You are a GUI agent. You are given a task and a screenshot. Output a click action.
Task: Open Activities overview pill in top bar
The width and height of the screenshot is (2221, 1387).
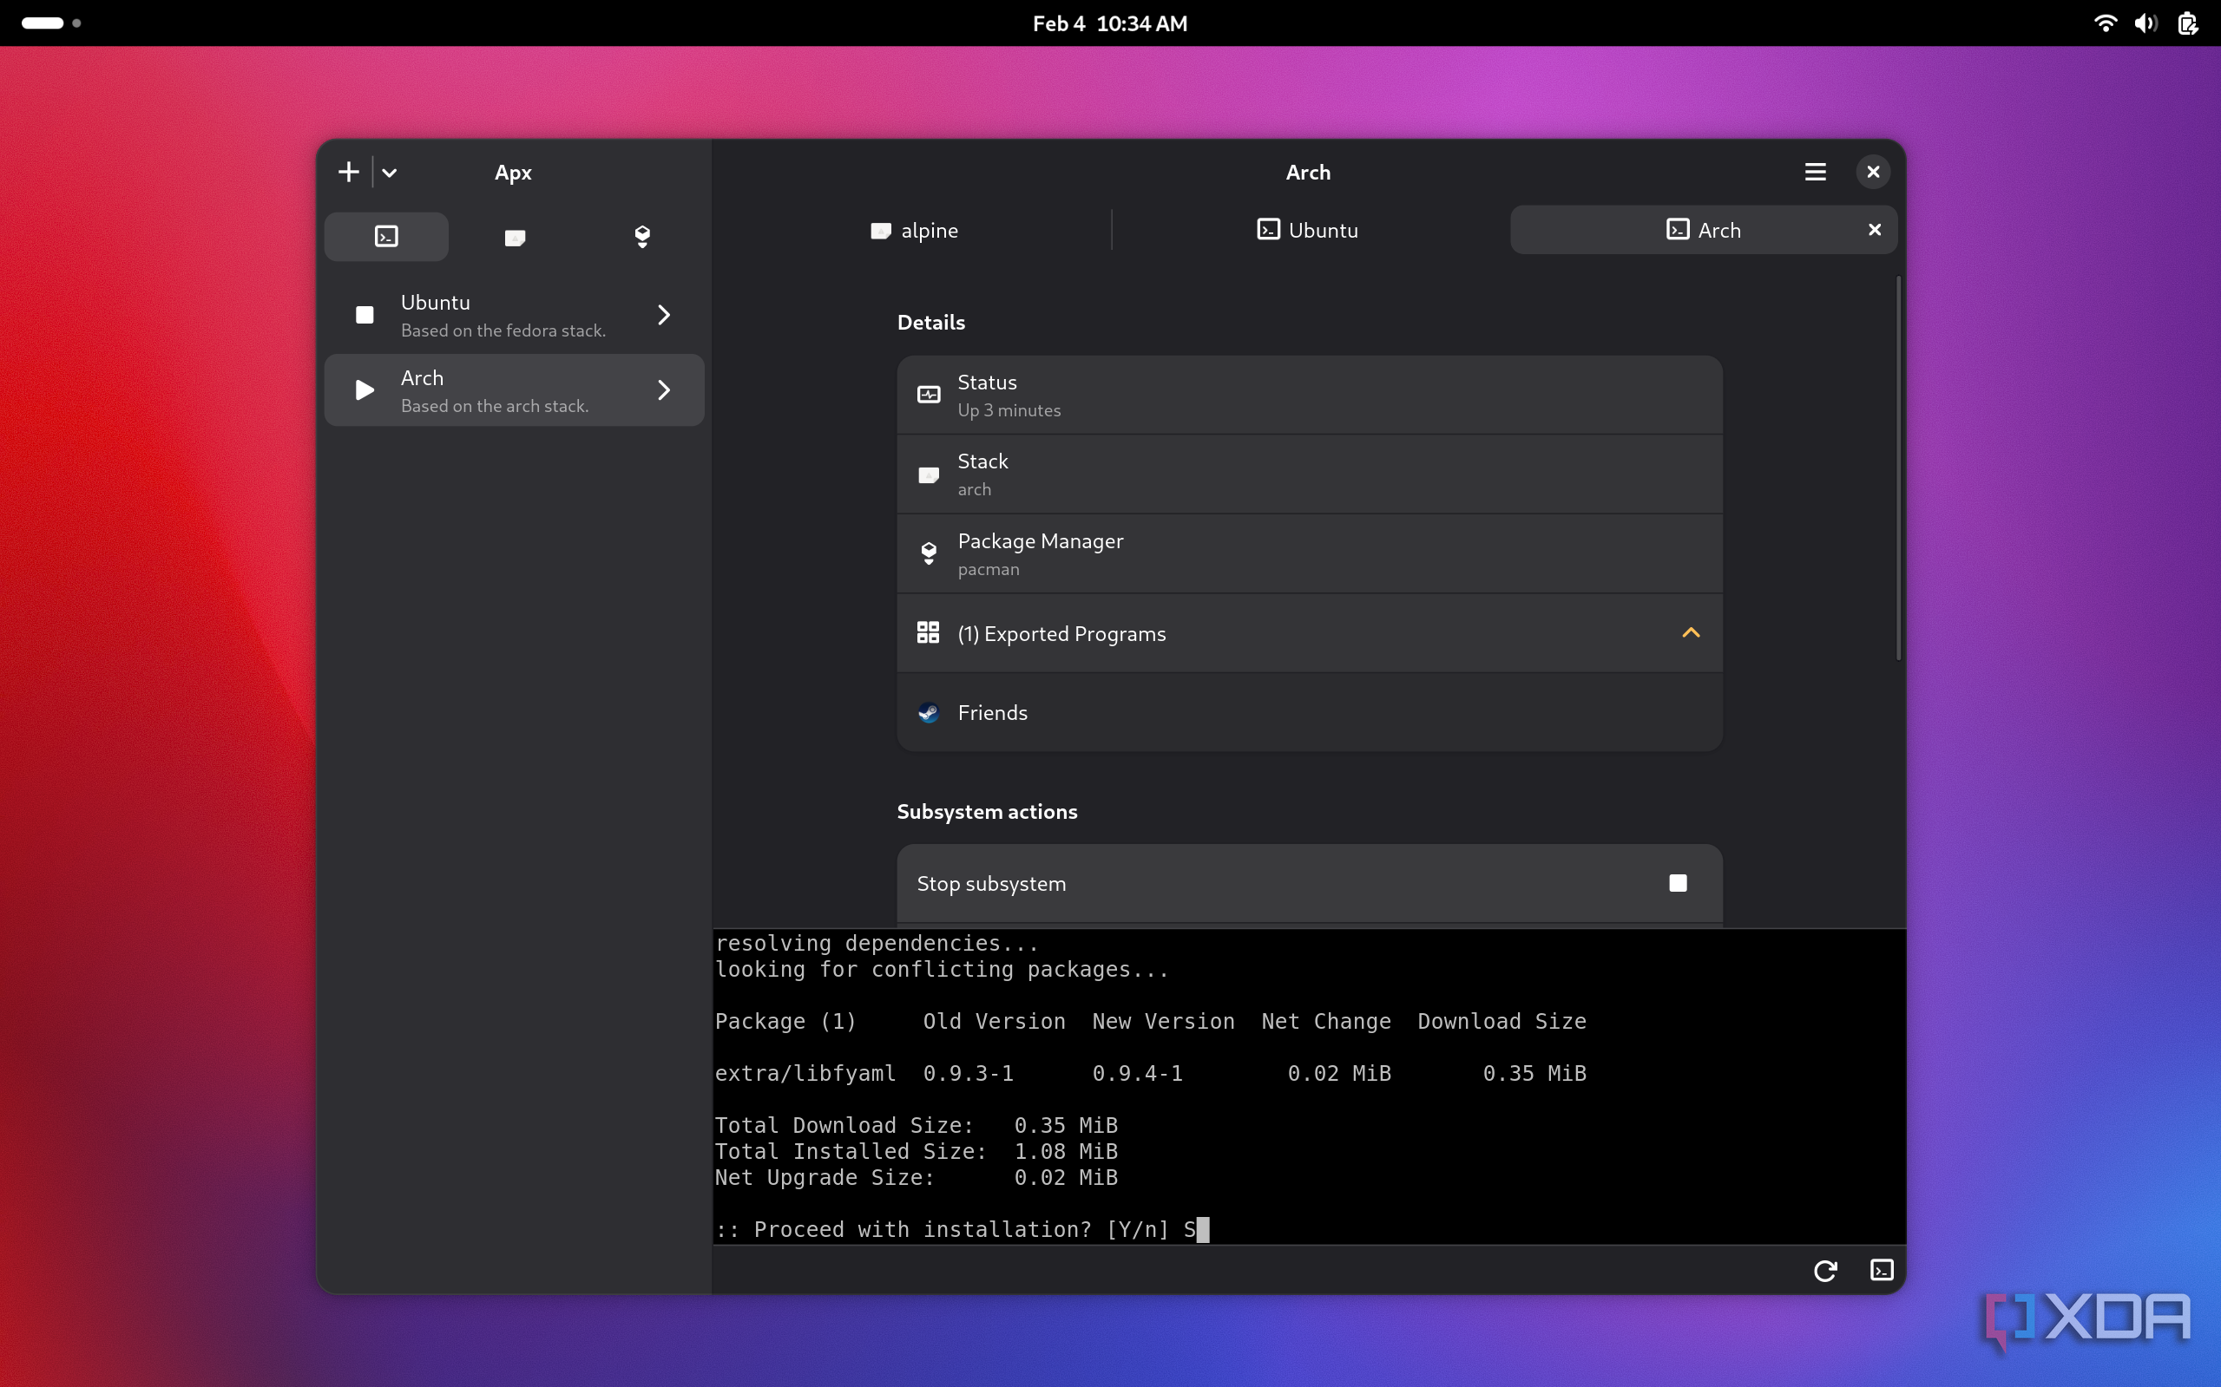coord(50,23)
